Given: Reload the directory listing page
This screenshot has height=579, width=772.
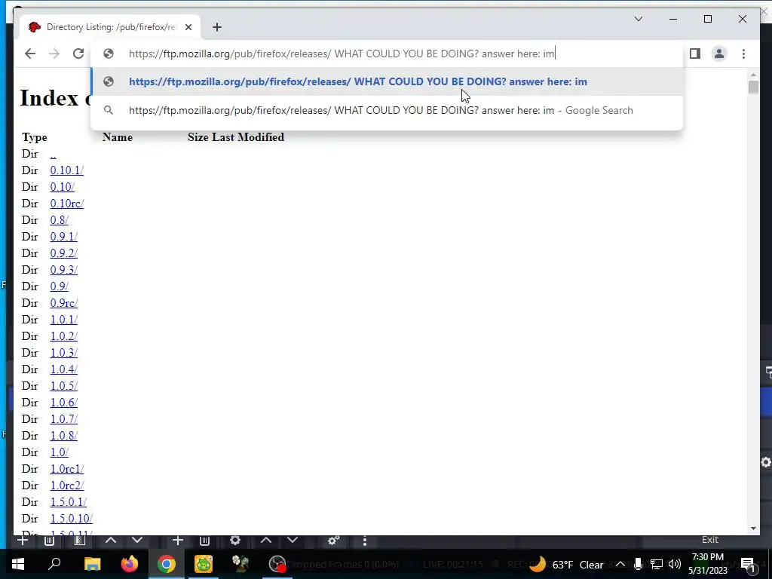Looking at the screenshot, I should [78, 54].
